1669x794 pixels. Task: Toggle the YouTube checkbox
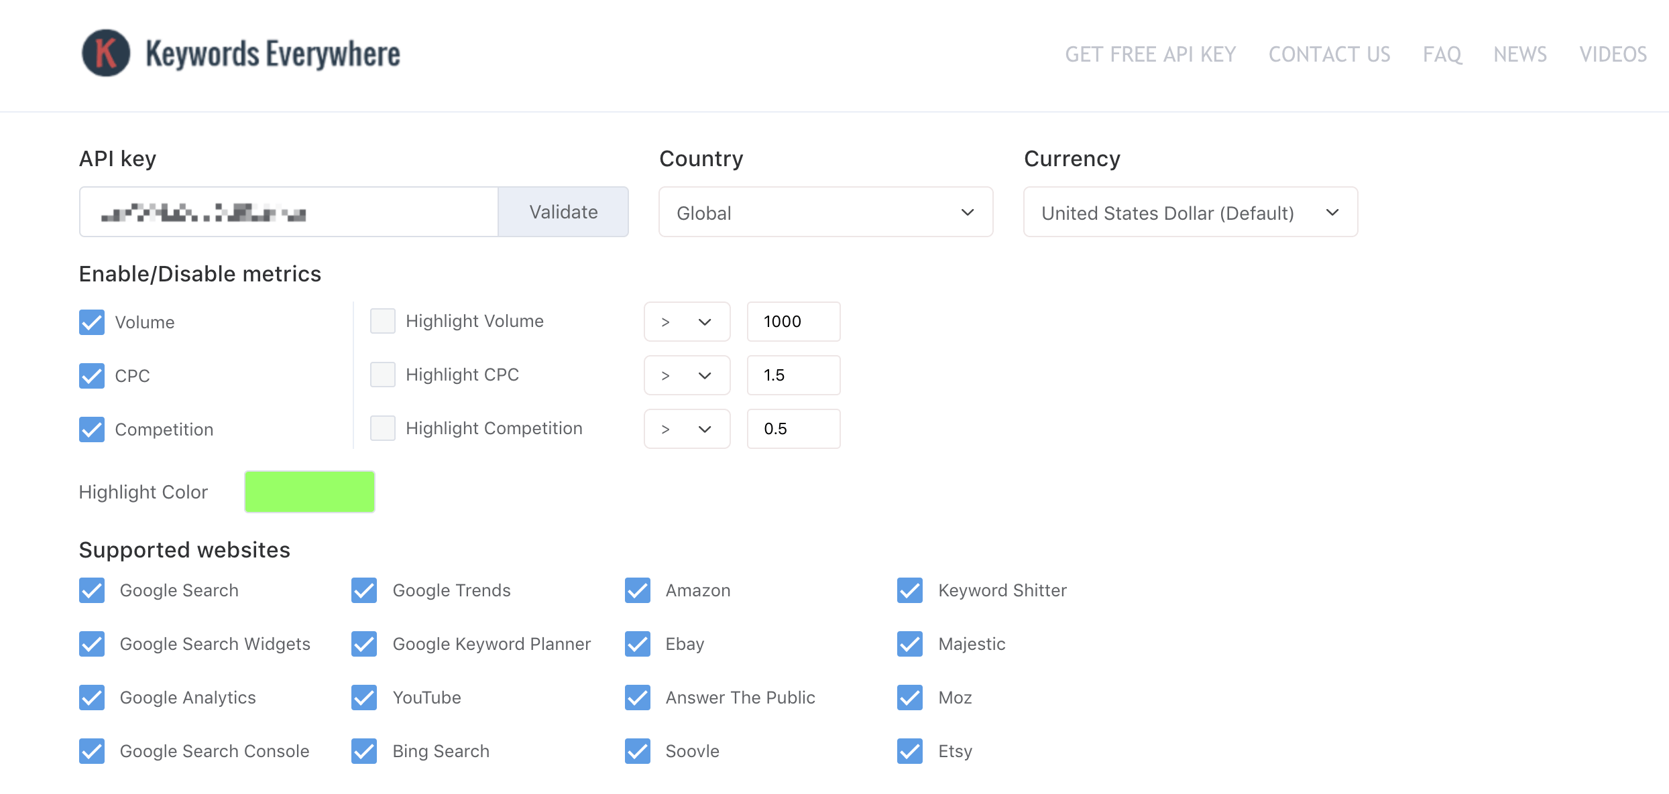(364, 698)
